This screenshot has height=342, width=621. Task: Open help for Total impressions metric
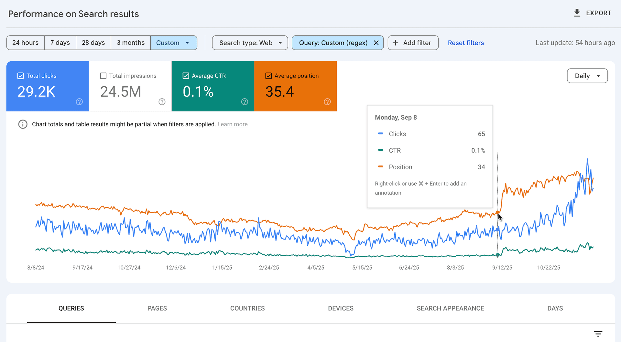(x=162, y=102)
